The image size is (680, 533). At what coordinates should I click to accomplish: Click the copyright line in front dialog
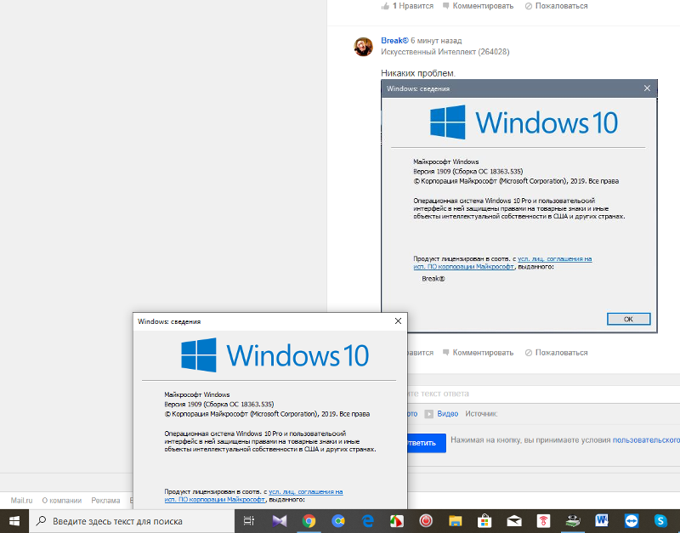tap(267, 414)
